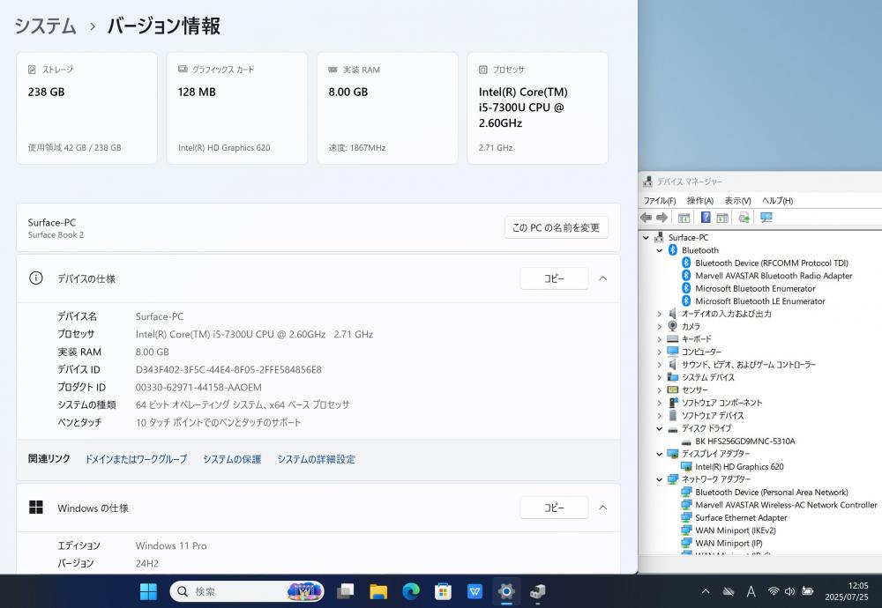
Task: Select Marvell AVASTAR Bluetooth Radio Adapter
Action: (x=774, y=276)
